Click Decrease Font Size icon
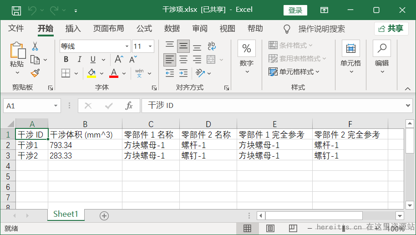416x235 pixels. click(x=133, y=59)
